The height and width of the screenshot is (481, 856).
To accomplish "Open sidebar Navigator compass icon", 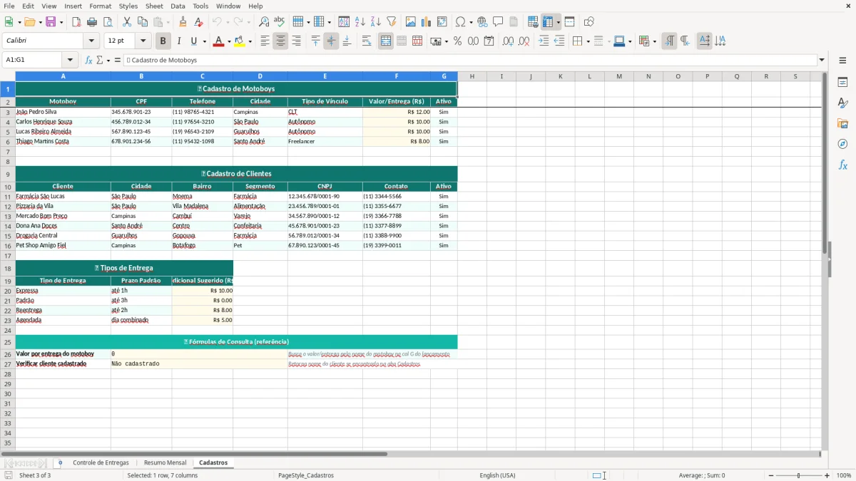I will point(842,144).
